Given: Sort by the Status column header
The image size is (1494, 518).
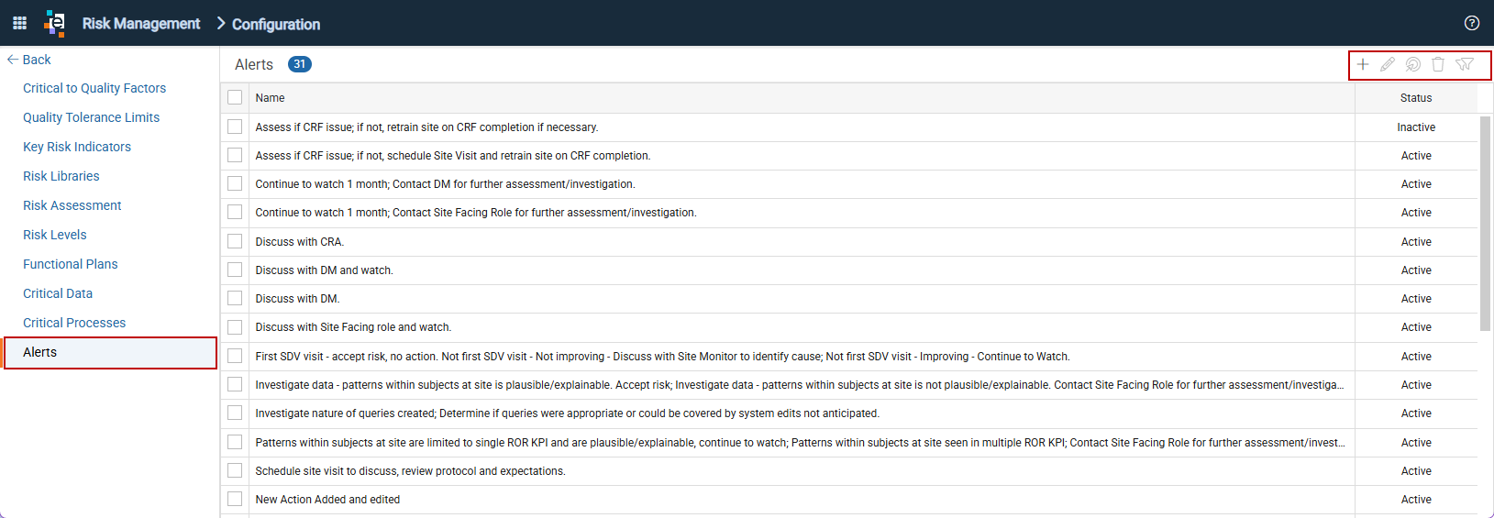Looking at the screenshot, I should (1416, 98).
